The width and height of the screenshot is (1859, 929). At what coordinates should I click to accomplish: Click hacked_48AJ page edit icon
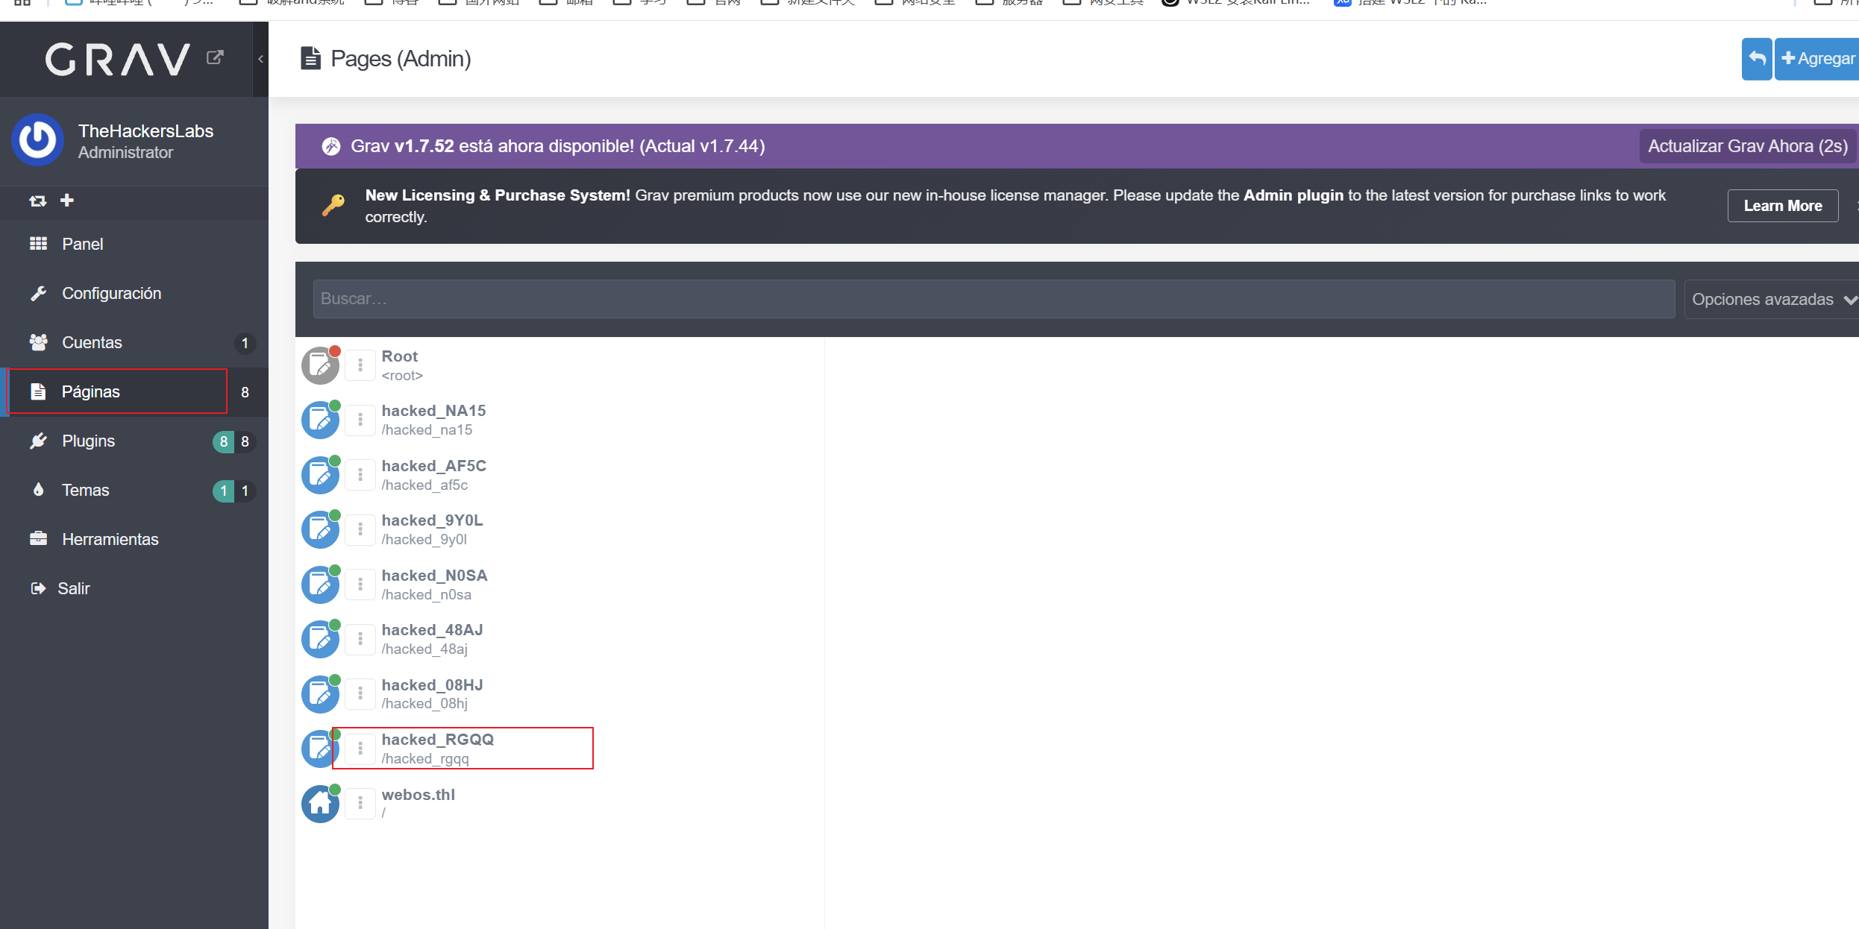(320, 639)
